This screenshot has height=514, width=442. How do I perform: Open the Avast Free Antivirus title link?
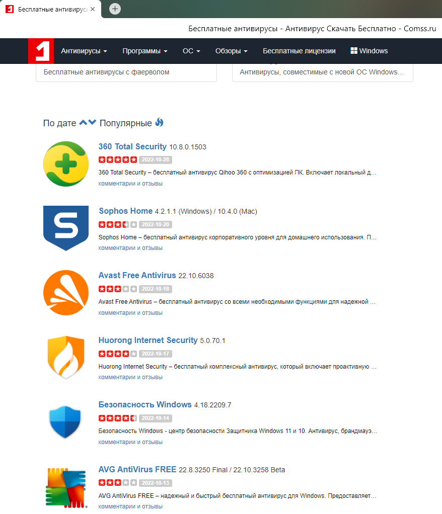(x=137, y=276)
